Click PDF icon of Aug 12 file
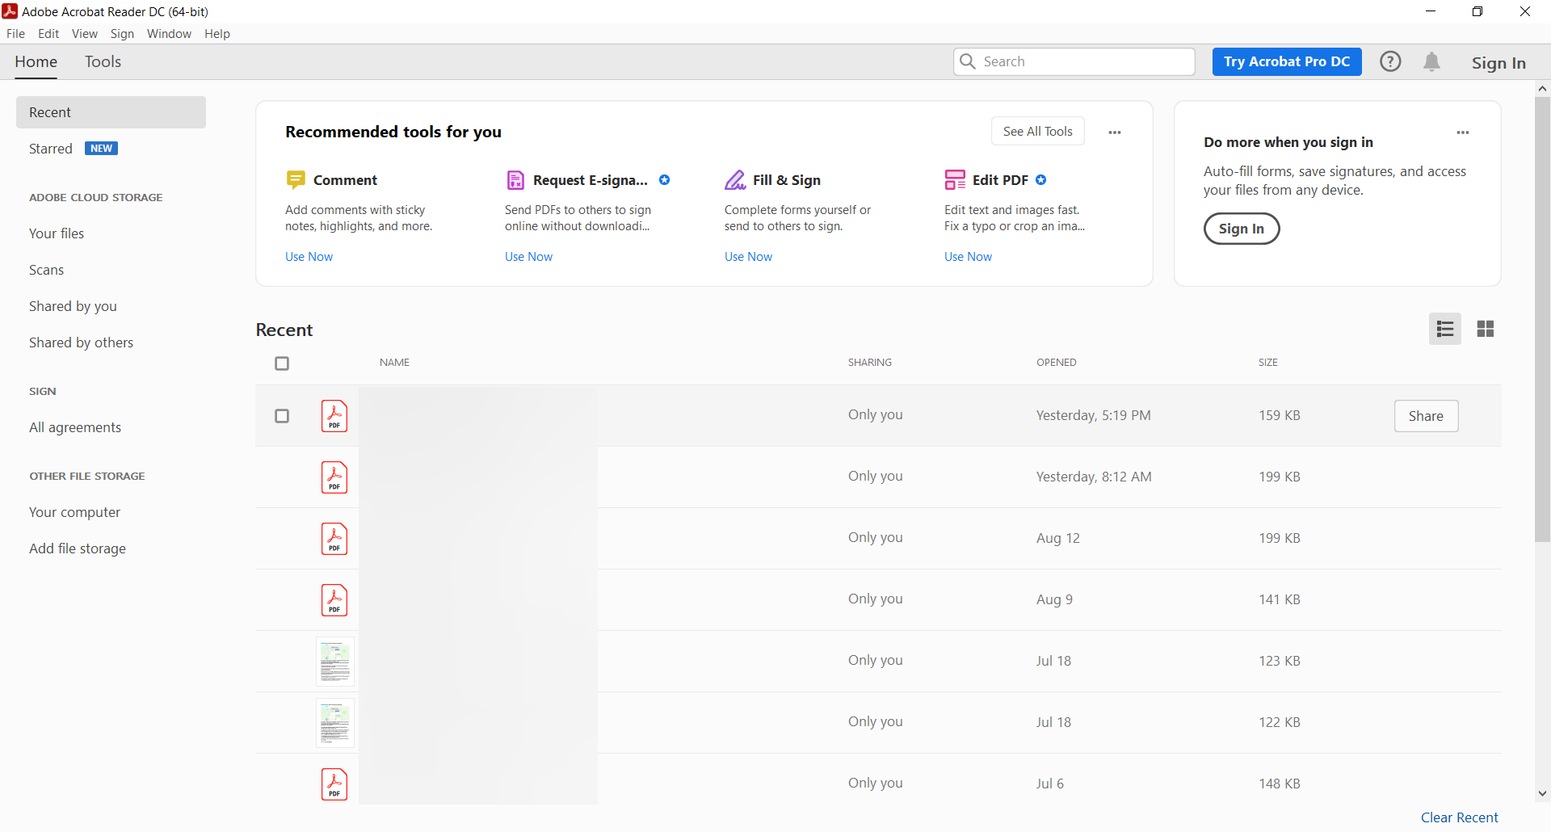The width and height of the screenshot is (1551, 832). click(334, 539)
